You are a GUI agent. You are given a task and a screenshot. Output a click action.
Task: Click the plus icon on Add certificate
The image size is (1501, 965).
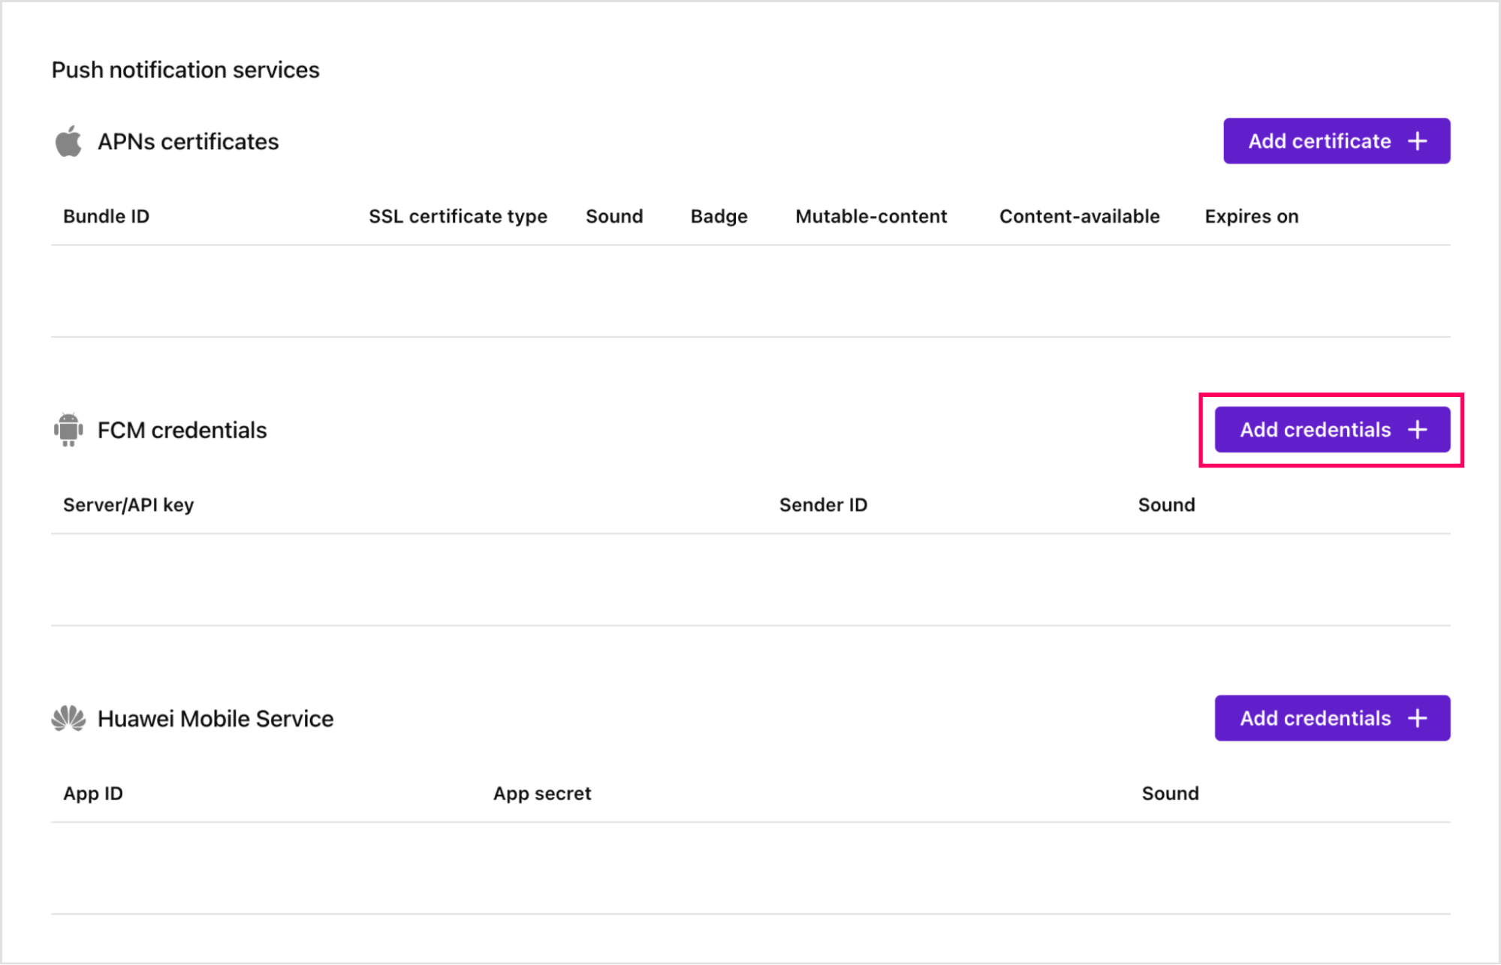pos(1417,141)
